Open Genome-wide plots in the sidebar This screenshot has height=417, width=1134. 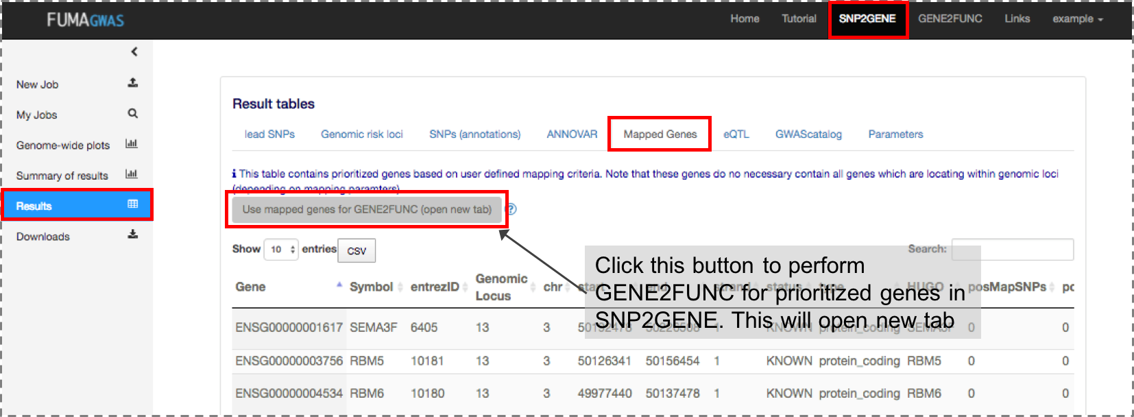coord(63,145)
